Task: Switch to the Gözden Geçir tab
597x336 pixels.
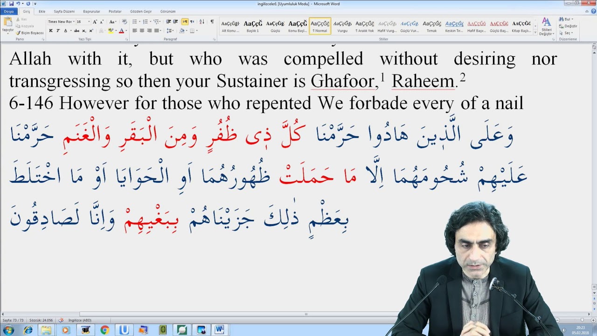Action: (141, 11)
